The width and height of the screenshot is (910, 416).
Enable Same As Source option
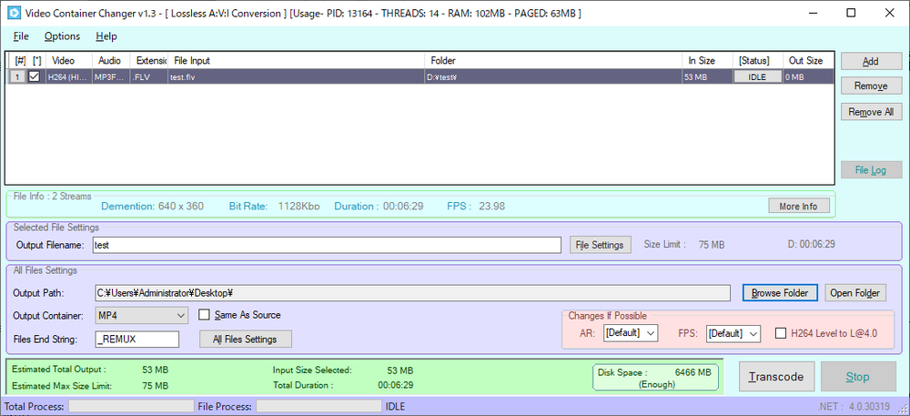pos(205,316)
